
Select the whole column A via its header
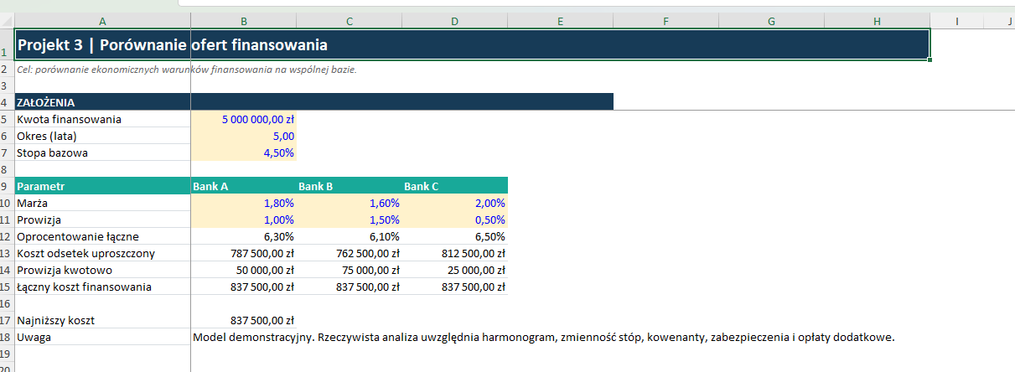(x=102, y=22)
